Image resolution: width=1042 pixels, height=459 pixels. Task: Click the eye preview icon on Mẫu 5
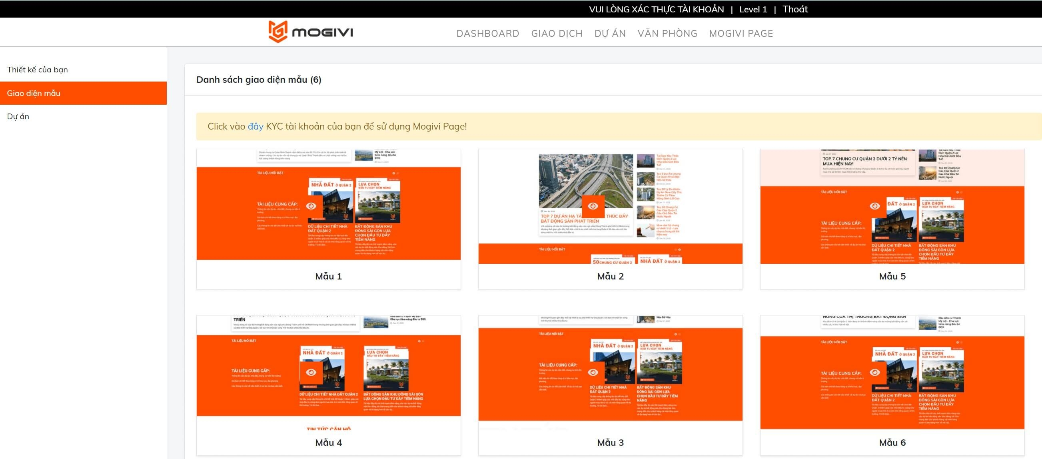[874, 206]
